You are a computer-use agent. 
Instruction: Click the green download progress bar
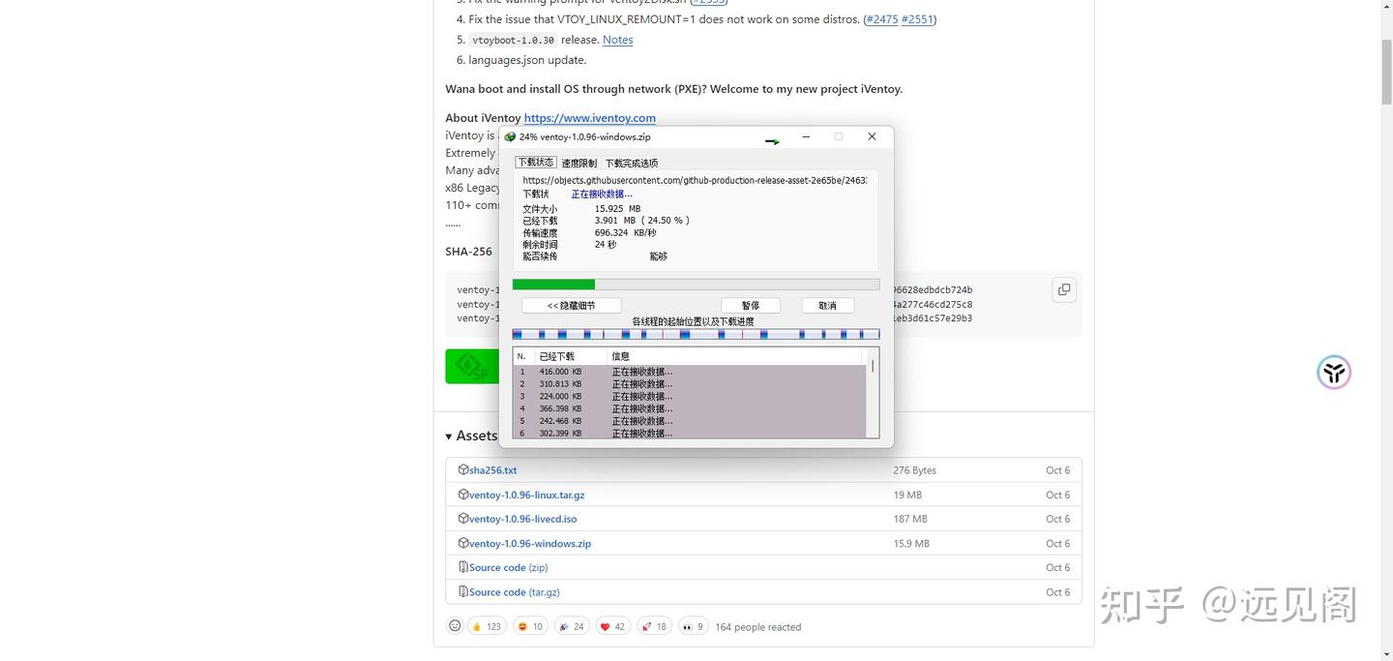click(x=696, y=285)
